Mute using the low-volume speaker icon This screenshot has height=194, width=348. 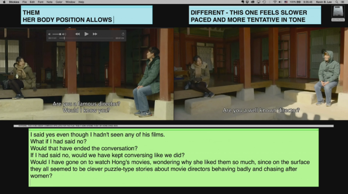(x=49, y=34)
